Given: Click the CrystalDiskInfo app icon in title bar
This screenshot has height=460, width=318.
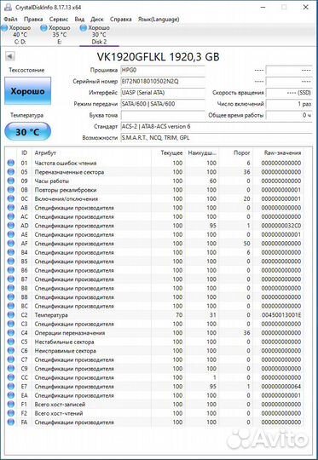Looking at the screenshot, I should (x=8, y=8).
